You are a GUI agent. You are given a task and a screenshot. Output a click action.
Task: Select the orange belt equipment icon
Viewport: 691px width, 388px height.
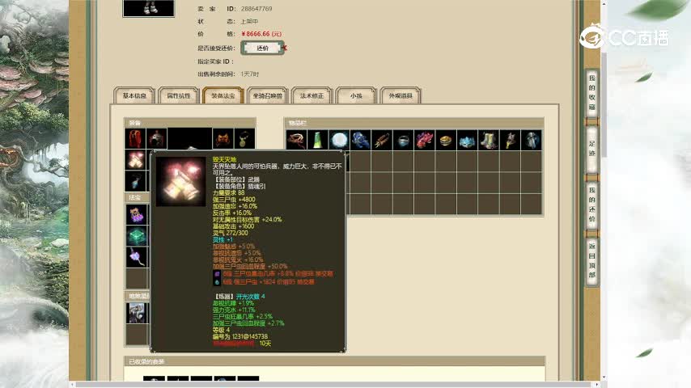223,139
